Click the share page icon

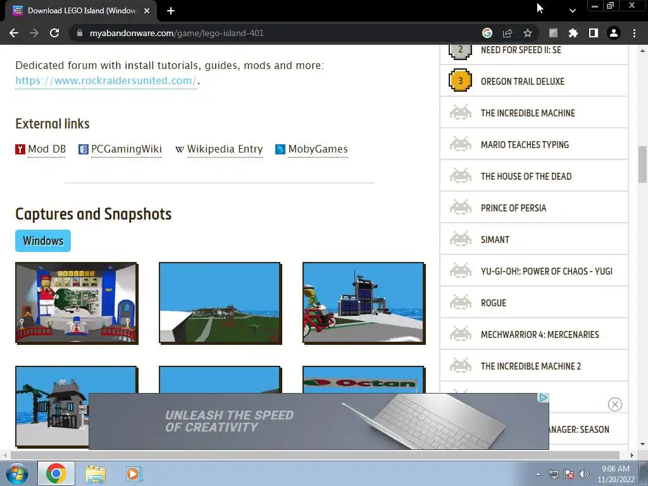[508, 33]
